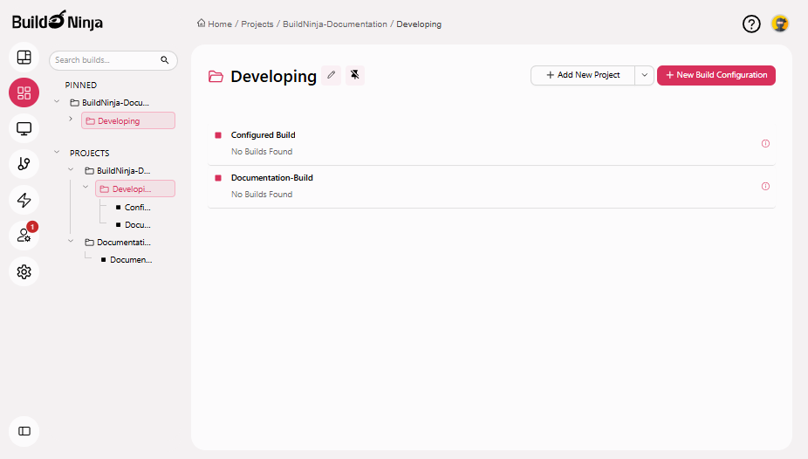Click the Documentation-Build status square
The height and width of the screenshot is (459, 808).
click(218, 178)
